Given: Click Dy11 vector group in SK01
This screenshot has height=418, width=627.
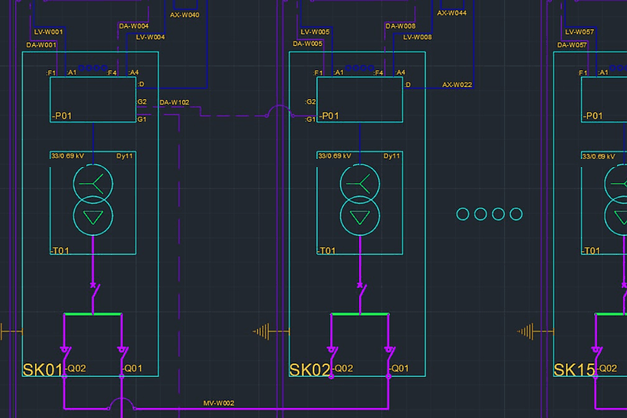Looking at the screenshot, I should (x=125, y=156).
